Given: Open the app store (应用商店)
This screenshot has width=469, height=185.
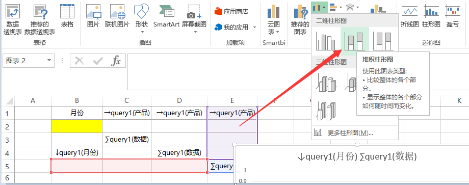Looking at the screenshot, I should click(231, 12).
